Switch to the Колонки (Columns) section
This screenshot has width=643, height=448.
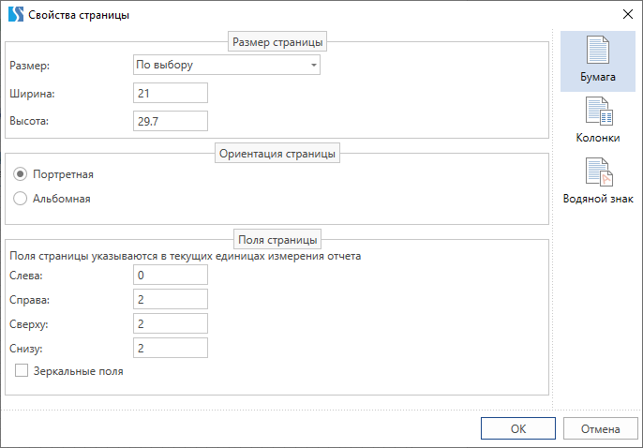598,122
